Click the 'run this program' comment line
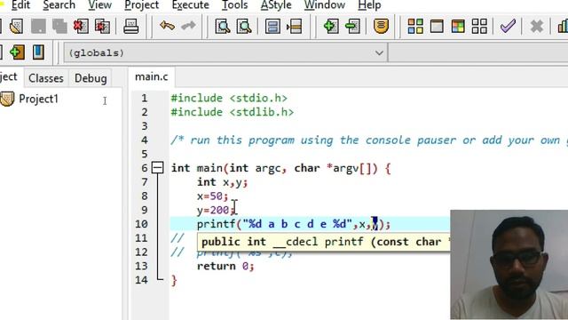Viewport: 568px width, 320px height. [369, 140]
